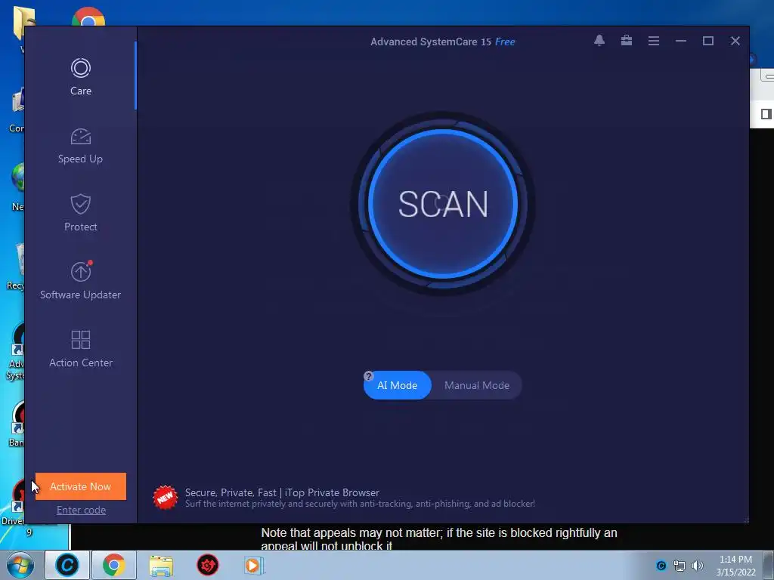The height and width of the screenshot is (580, 774).
Task: Click the Activate Now button
Action: point(80,486)
